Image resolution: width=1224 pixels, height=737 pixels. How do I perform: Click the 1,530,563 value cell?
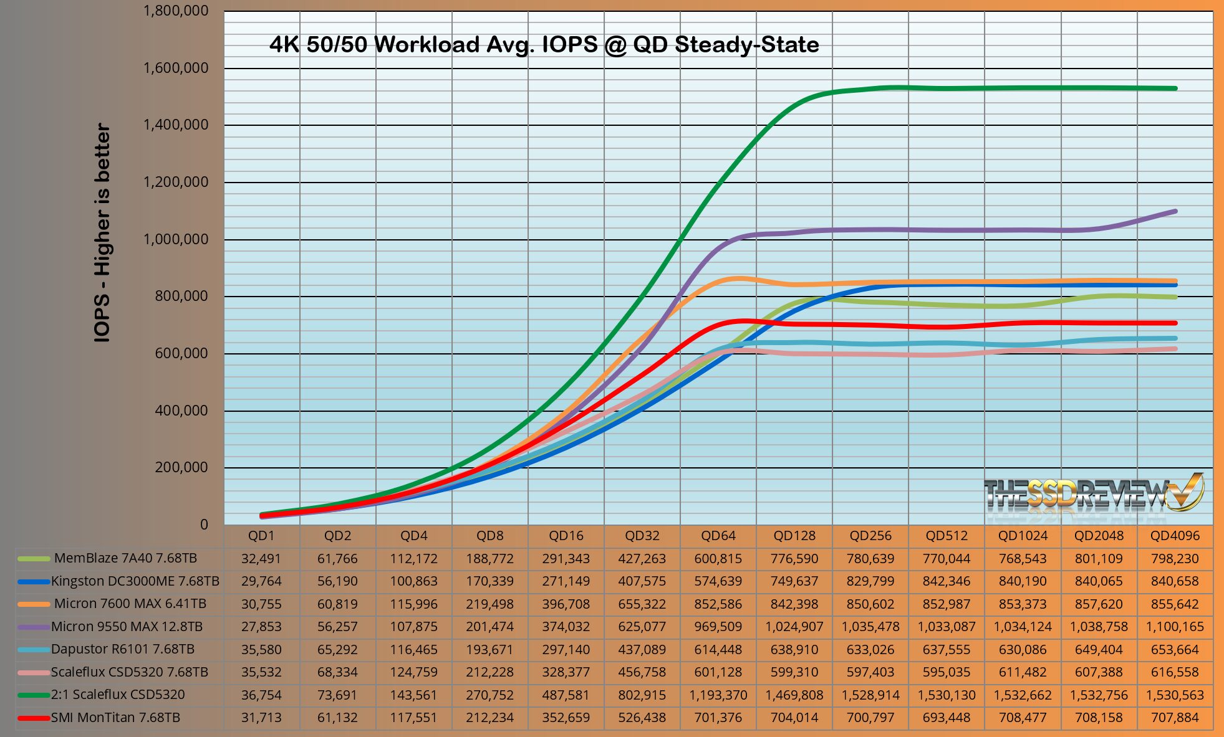click(x=1175, y=695)
